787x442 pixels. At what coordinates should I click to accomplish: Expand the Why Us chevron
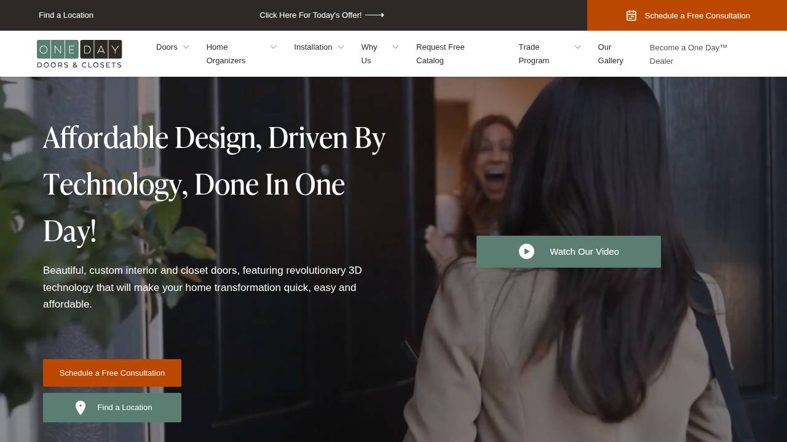coord(395,47)
